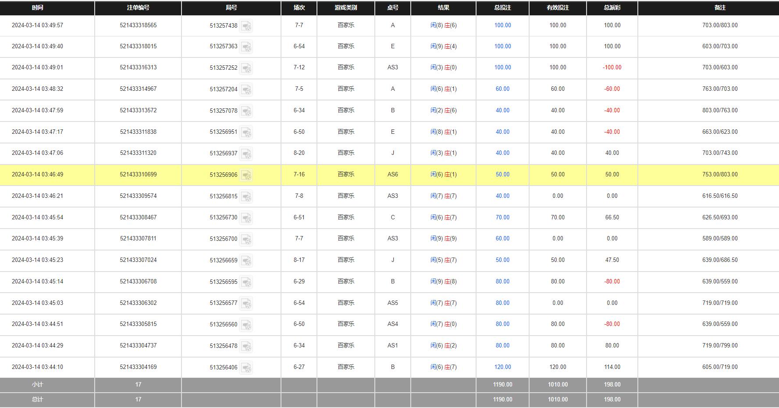Click the 游戏类别 column header
Screen dimensions: 779x408
click(x=346, y=7)
